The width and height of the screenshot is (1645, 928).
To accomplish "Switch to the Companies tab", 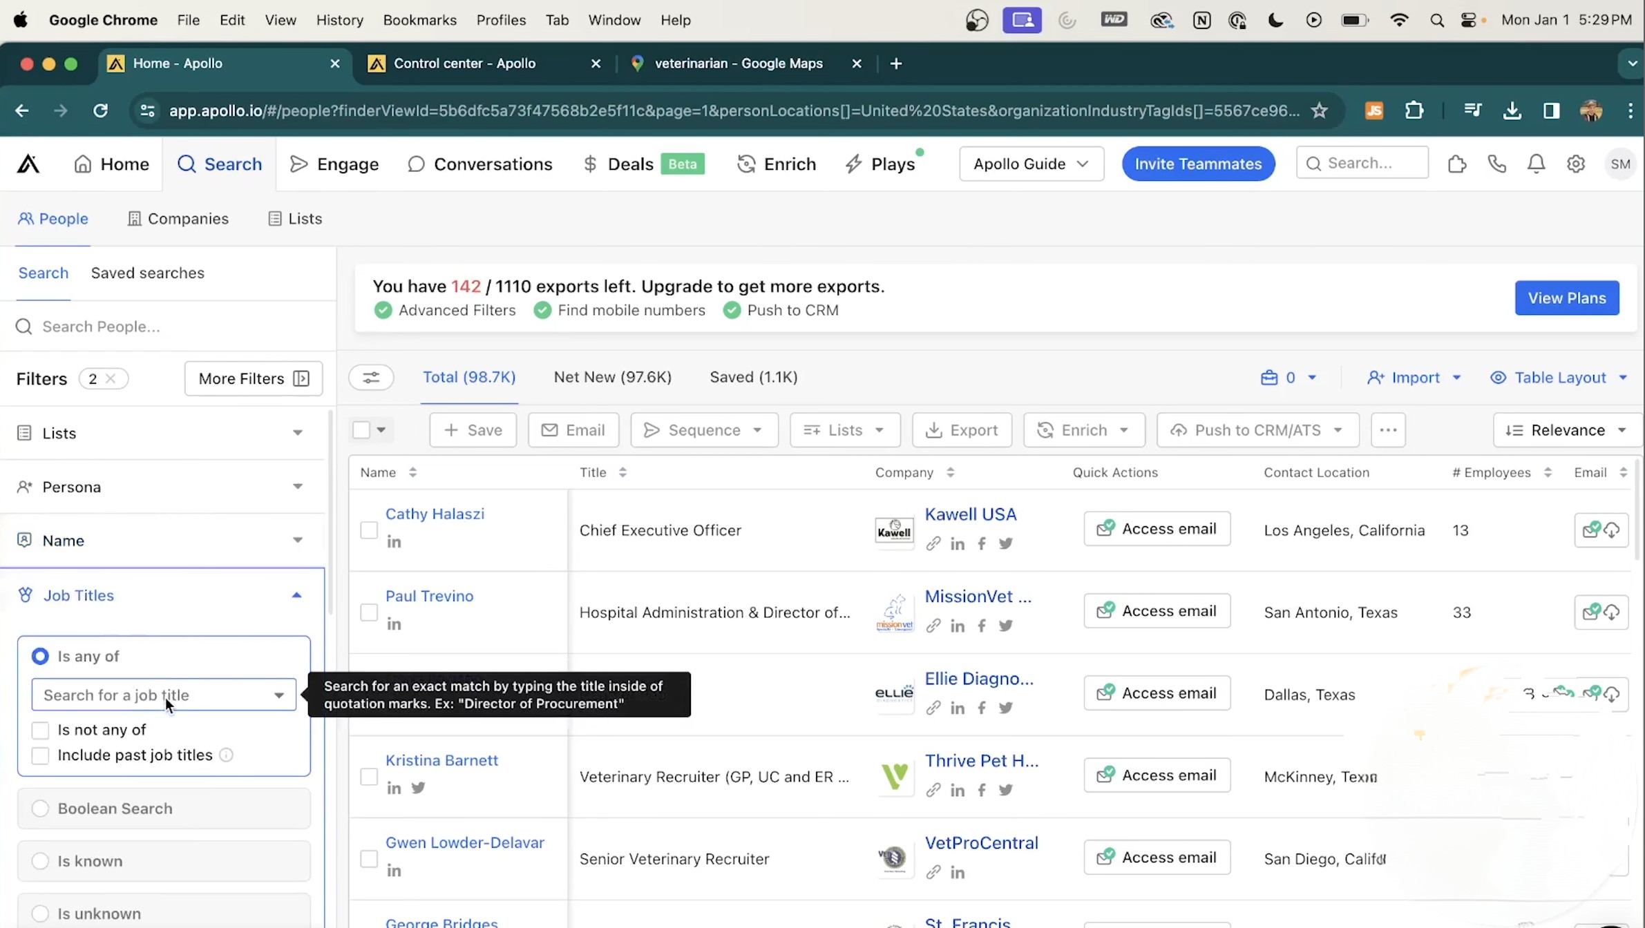I will [x=178, y=219].
